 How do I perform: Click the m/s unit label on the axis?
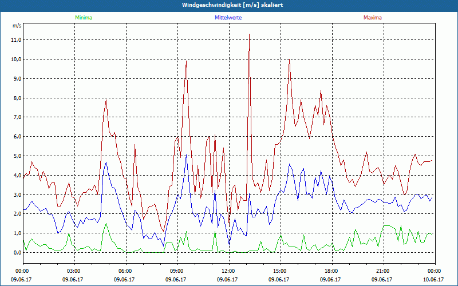click(17, 26)
